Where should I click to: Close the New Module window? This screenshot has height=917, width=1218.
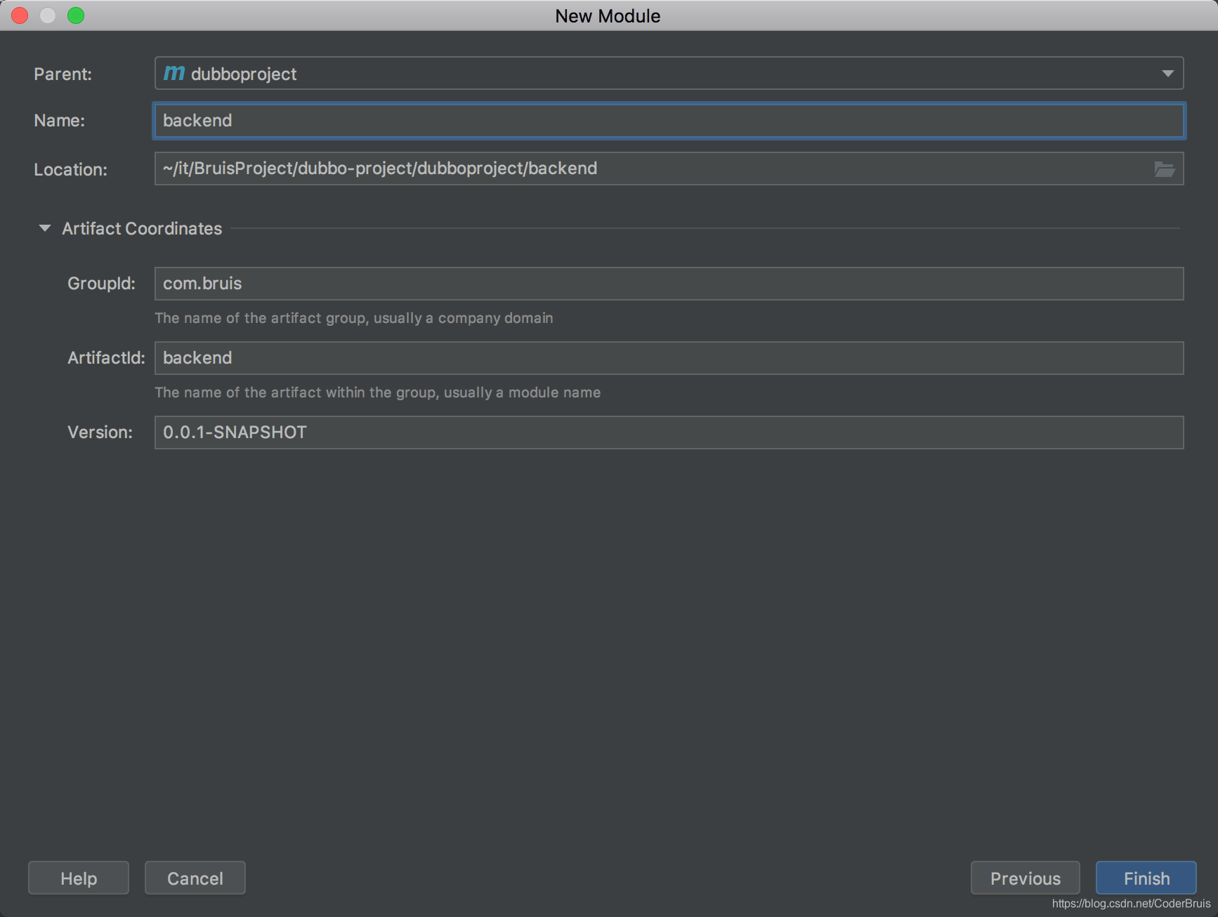tap(20, 15)
